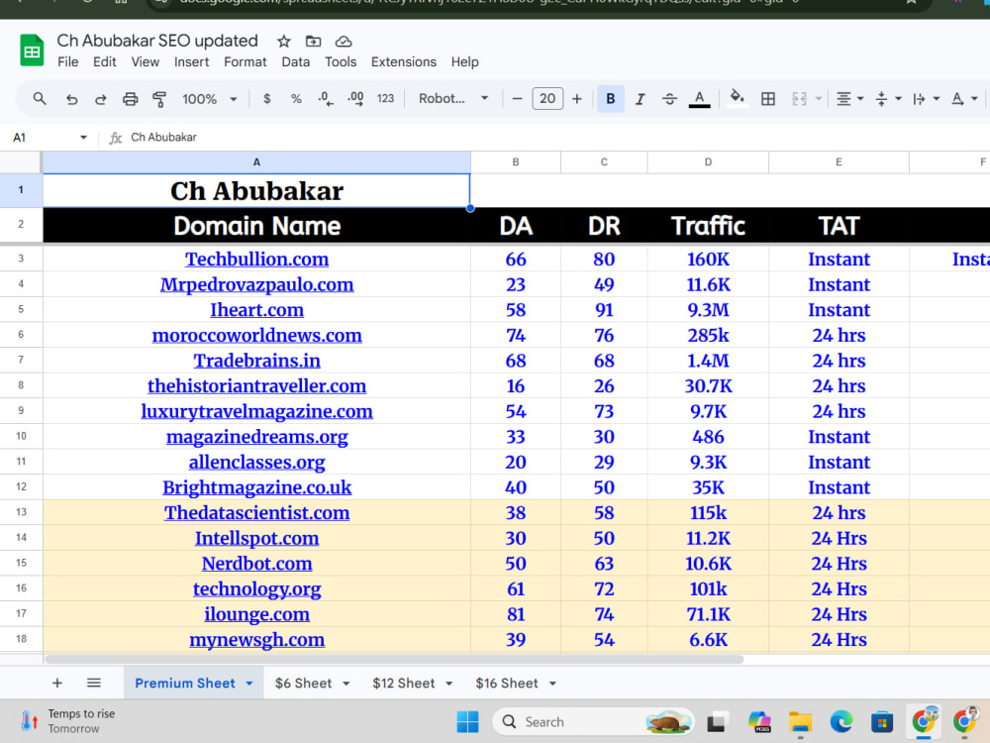Open ilounge.com link
This screenshot has height=743, width=990.
click(x=256, y=613)
